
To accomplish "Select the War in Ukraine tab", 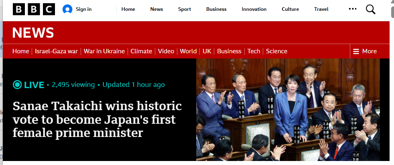I will coord(104,51).
